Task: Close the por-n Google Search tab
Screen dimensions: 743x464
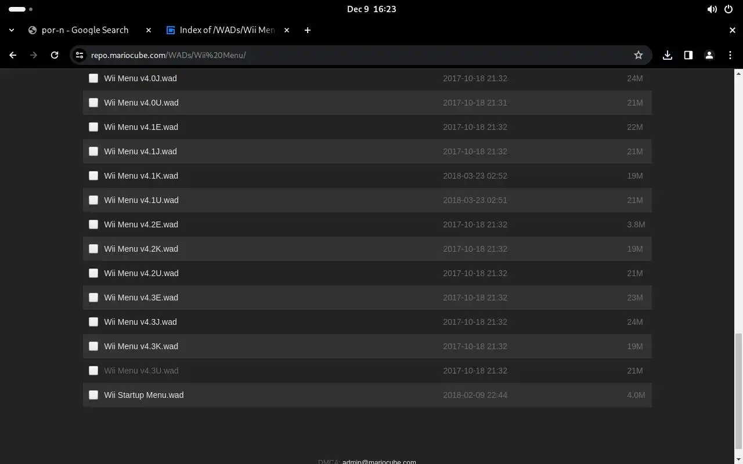Action: point(149,30)
